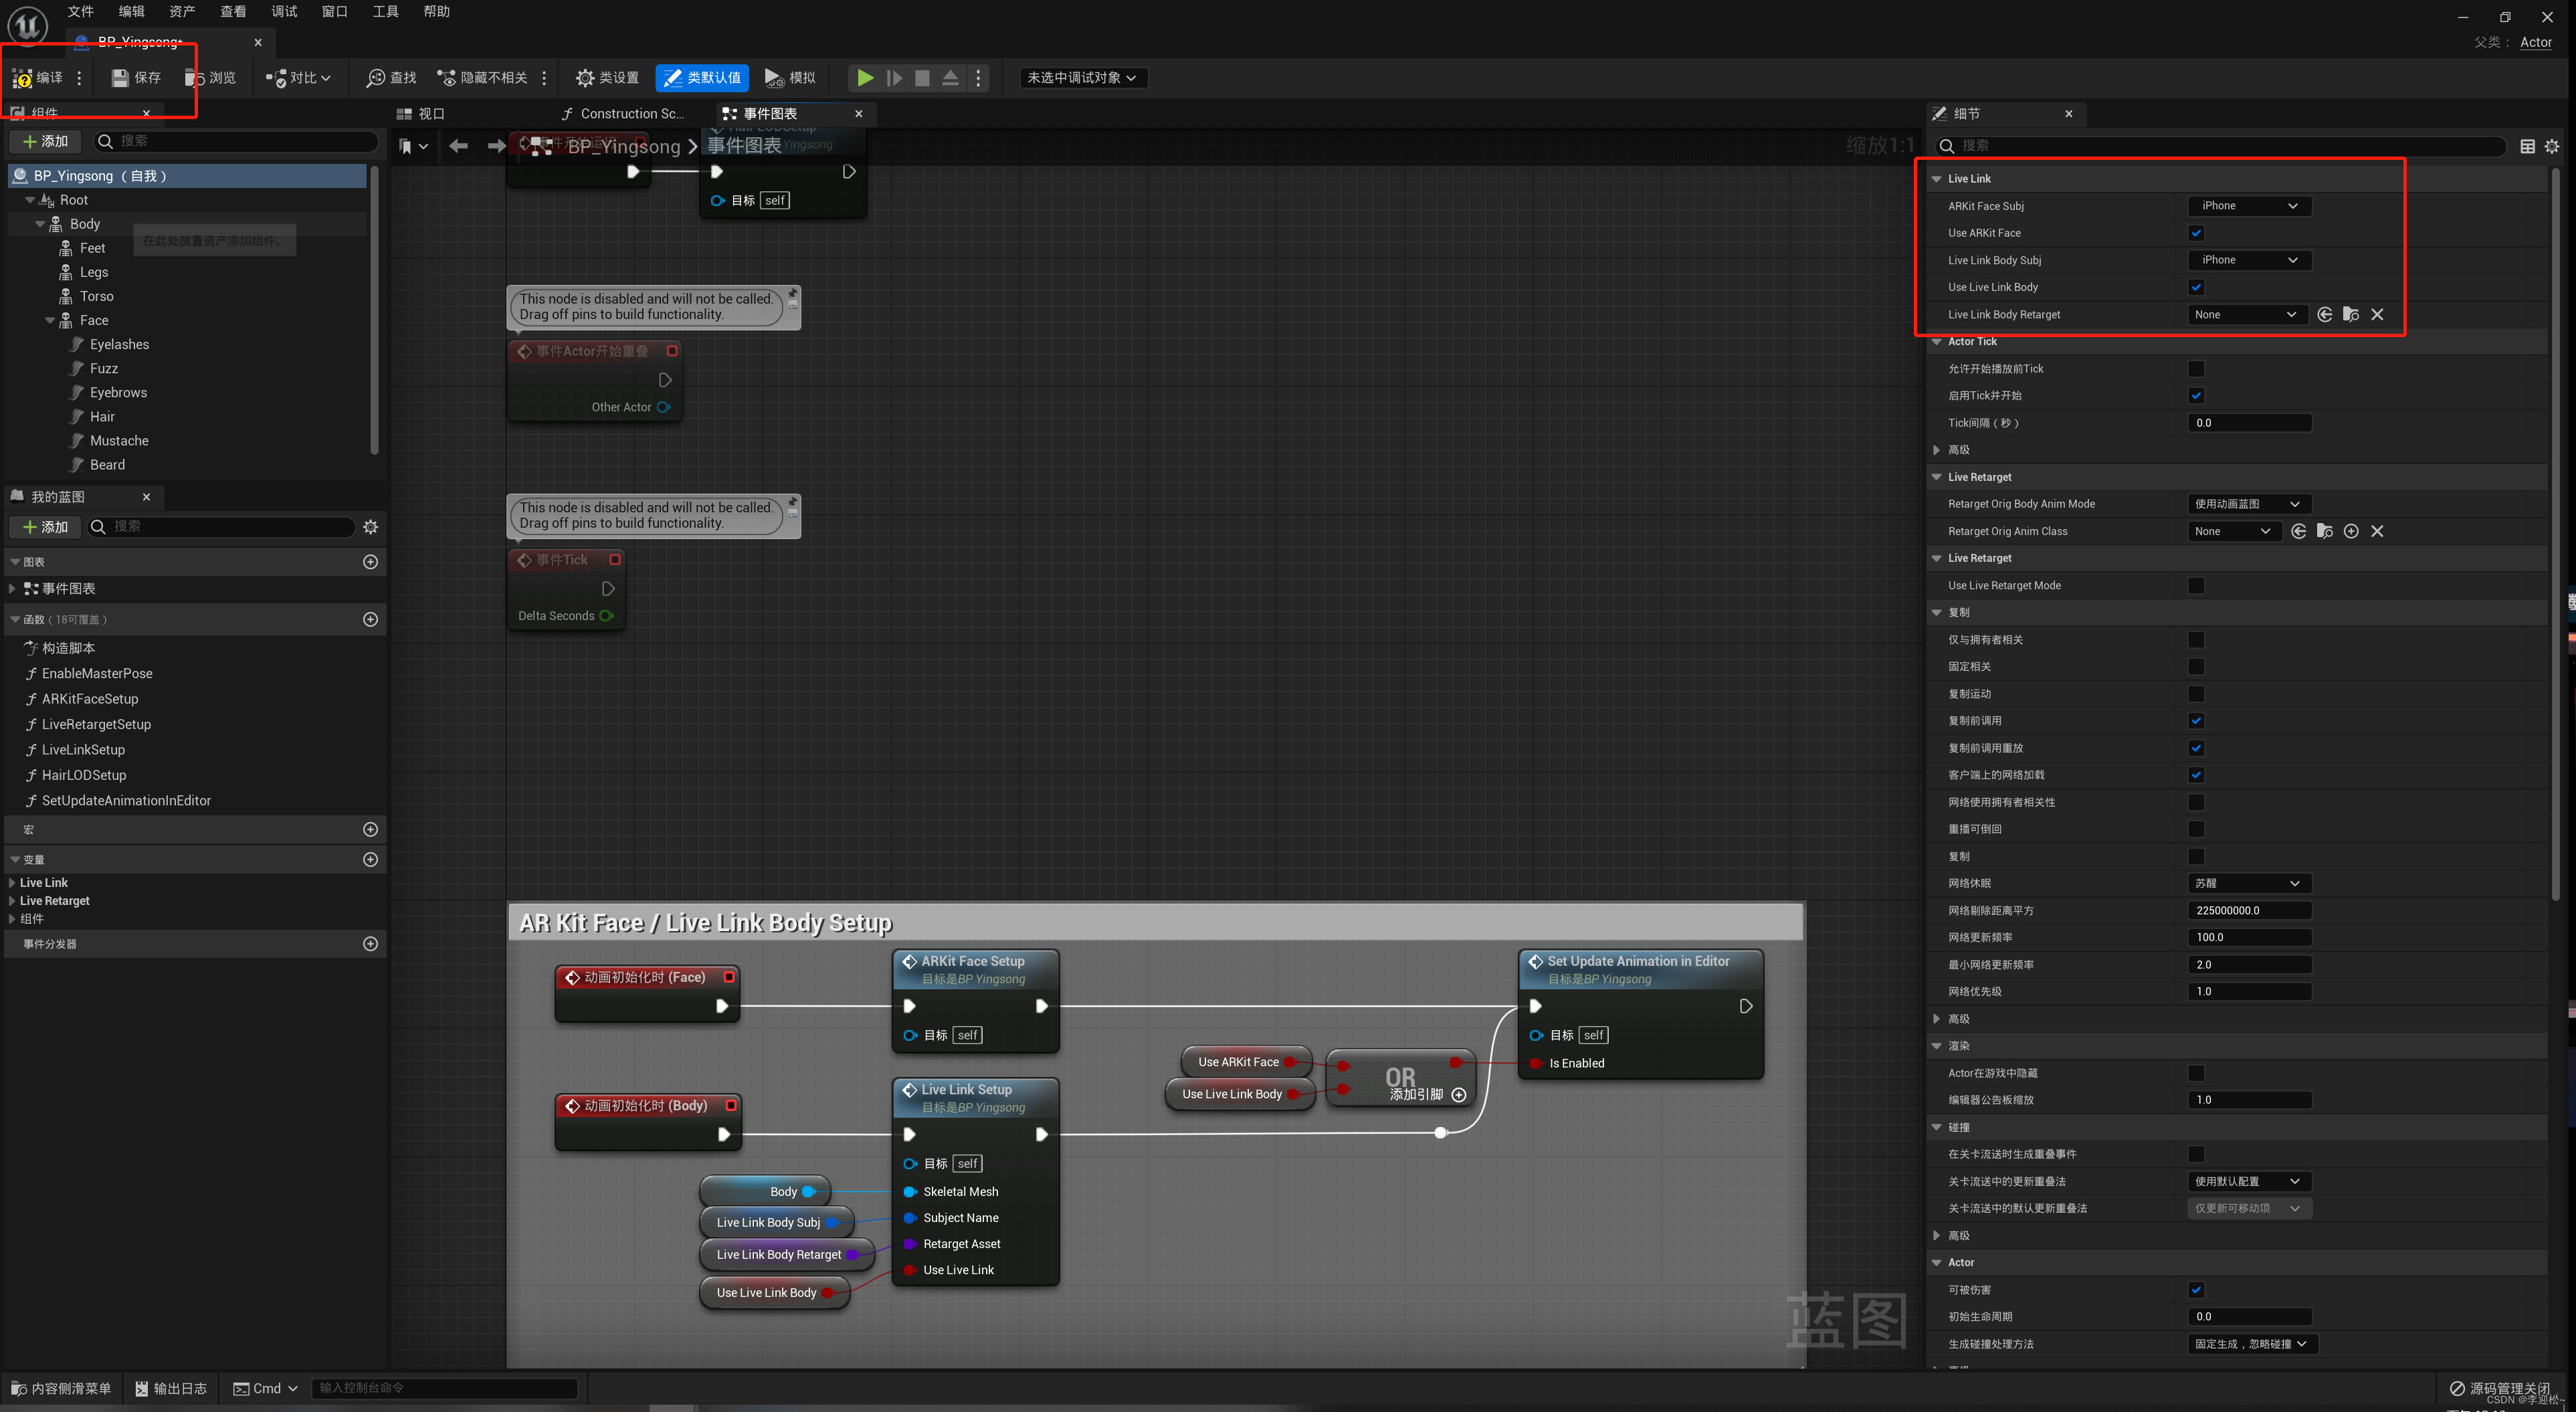Click the Browse (浏览) toolbar icon
This screenshot has width=2576, height=1412.
(x=194, y=78)
